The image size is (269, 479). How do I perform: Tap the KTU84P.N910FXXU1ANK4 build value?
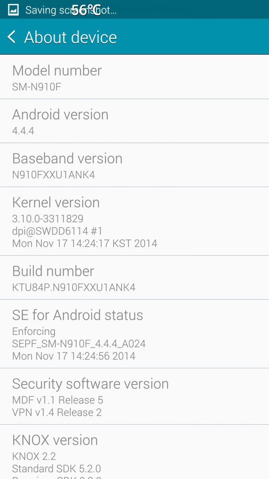pyautogui.click(x=74, y=287)
